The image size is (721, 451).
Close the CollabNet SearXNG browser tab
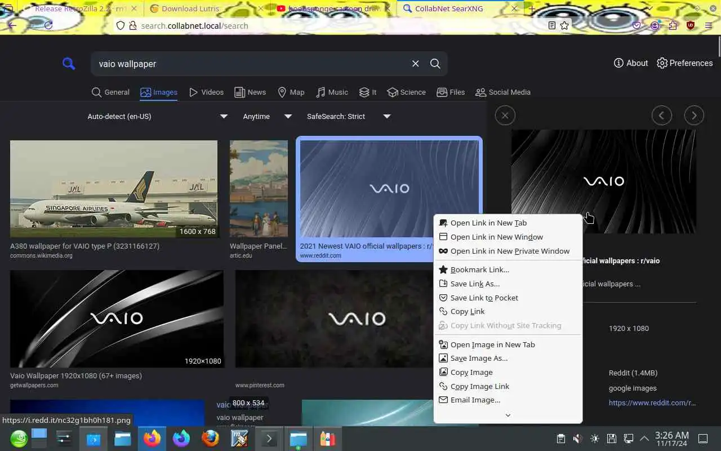point(514,8)
